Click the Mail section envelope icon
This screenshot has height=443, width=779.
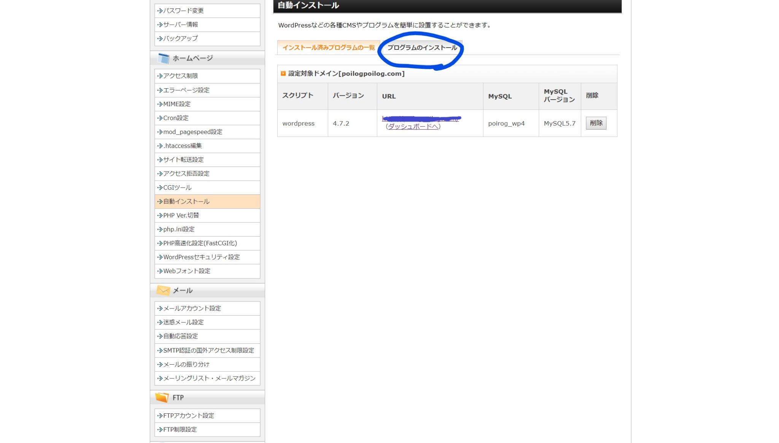pyautogui.click(x=163, y=291)
